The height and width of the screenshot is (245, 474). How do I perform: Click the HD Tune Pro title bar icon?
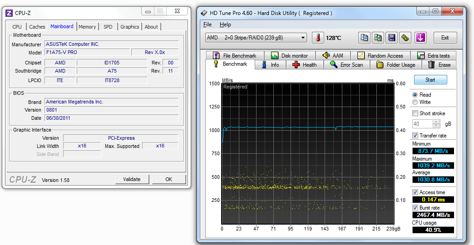[x=204, y=13]
